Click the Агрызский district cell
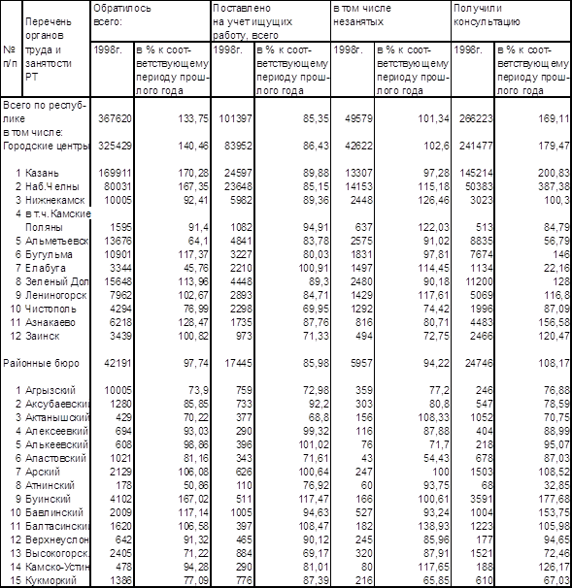The image size is (572, 588). [50, 390]
